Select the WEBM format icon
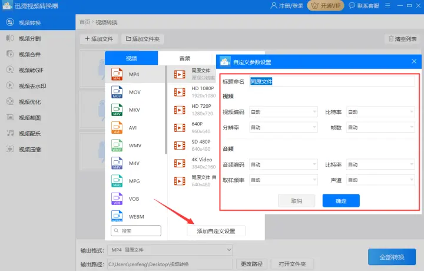Image resolution: width=424 pixels, height=271 pixels. coord(117,216)
